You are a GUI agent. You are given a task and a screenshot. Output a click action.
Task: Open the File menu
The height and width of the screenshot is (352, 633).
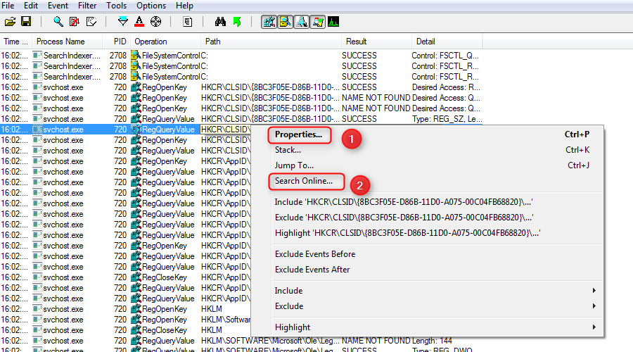[8, 6]
